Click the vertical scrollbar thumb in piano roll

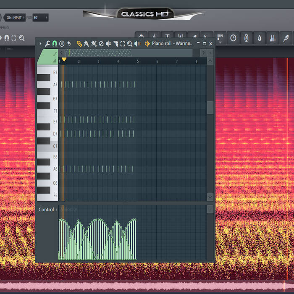tap(210, 108)
